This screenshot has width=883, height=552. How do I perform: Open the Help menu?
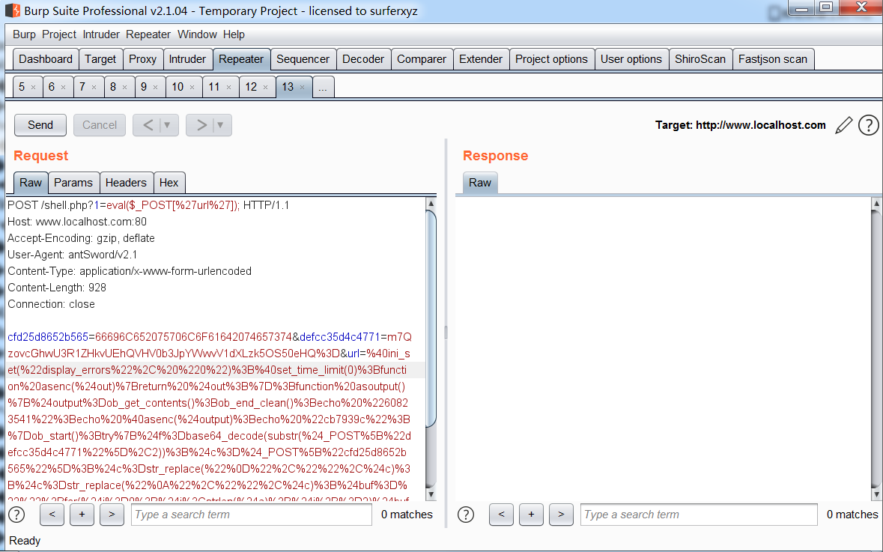coord(234,34)
